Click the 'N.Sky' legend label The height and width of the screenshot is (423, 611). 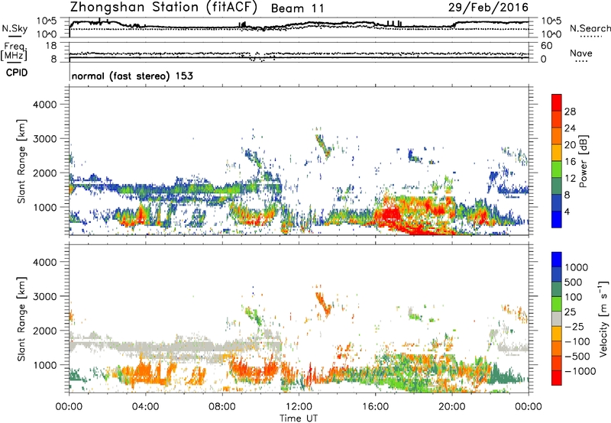click(x=15, y=28)
